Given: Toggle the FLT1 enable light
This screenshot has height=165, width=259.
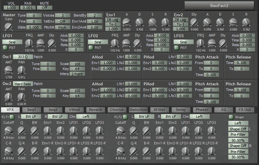Looking at the screenshot, I should (x=12, y=117).
